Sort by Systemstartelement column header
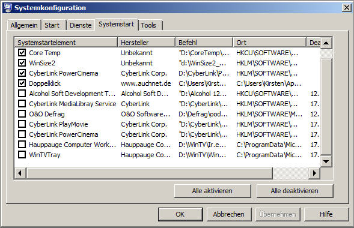Screen dimensions: 354x228 [x=66, y=43]
